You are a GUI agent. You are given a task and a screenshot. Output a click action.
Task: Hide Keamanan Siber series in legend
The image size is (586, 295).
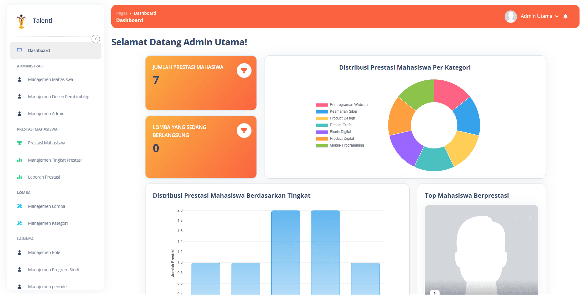[337, 111]
